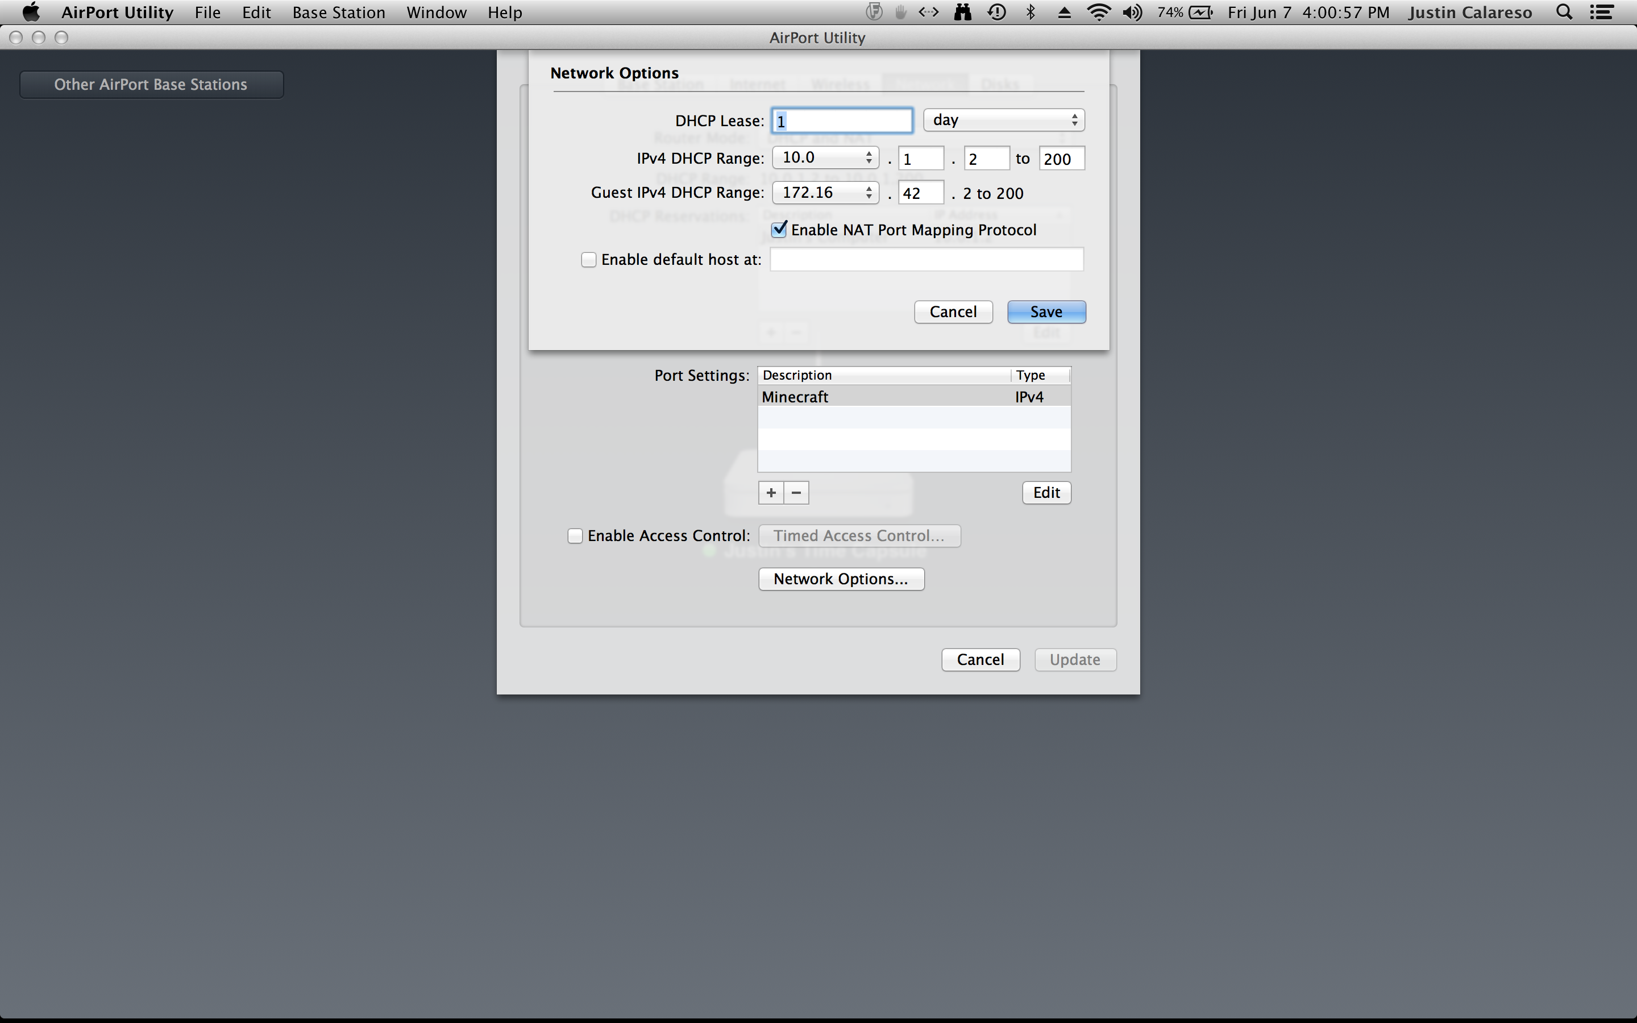Screen dimensions: 1637x1023
Task: Click the Other AirPort Base Stations button
Action: point(151,85)
